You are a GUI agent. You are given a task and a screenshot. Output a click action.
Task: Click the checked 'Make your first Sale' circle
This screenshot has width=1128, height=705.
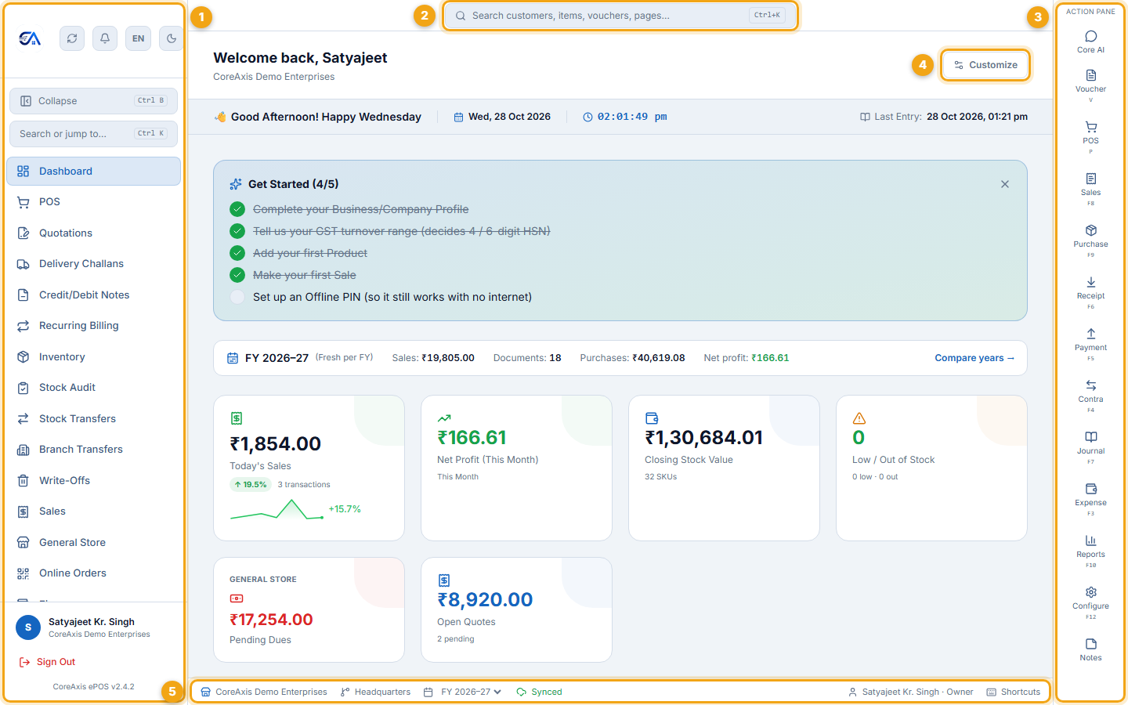(x=237, y=275)
